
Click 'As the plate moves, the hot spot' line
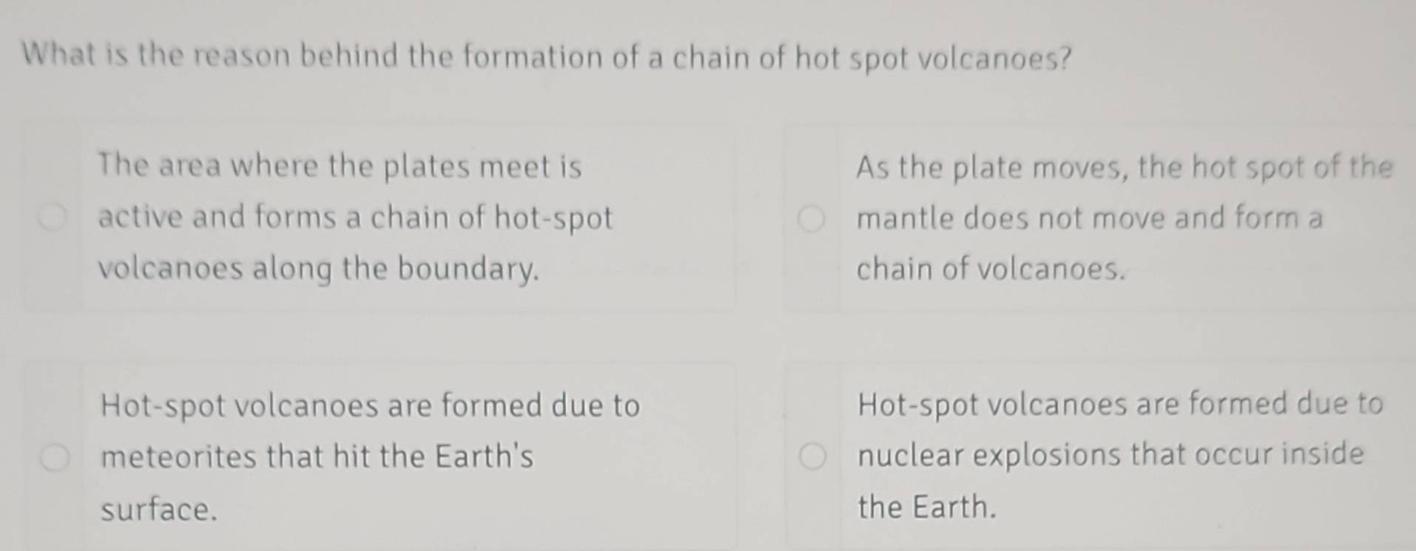coord(1123,168)
